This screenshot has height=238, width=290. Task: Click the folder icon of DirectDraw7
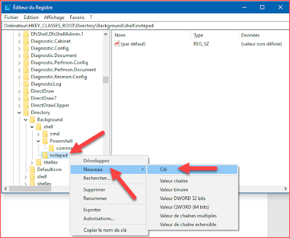click(x=26, y=98)
